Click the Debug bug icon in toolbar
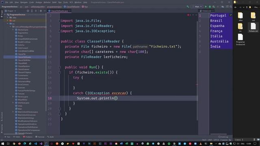Image resolution: width=260 pixels, height=146 pixels. [x=210, y=6]
